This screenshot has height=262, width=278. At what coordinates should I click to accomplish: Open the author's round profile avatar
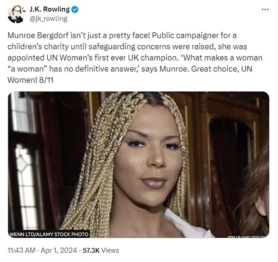pyautogui.click(x=16, y=14)
